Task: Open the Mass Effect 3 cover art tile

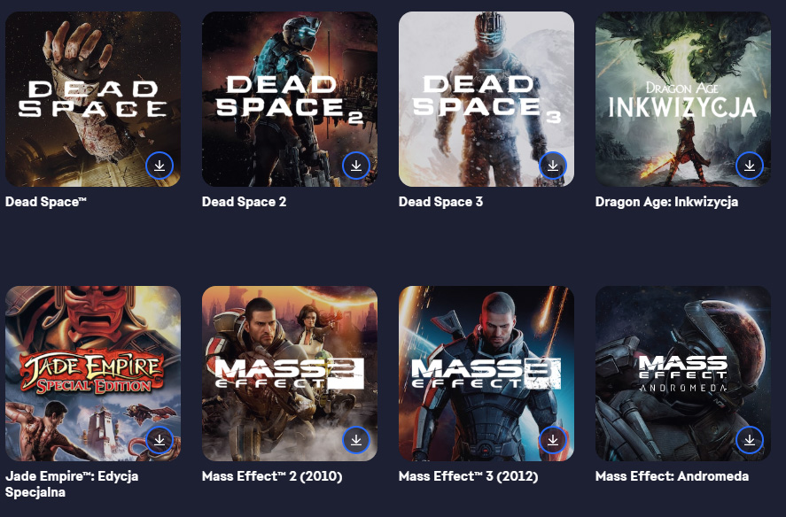Action: point(486,374)
